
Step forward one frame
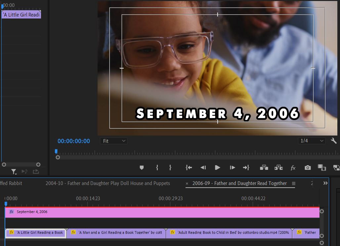pyautogui.click(x=232, y=168)
